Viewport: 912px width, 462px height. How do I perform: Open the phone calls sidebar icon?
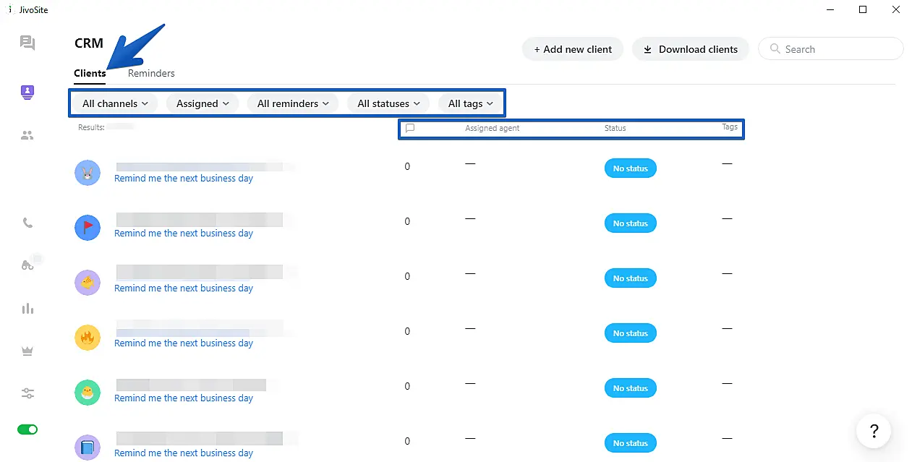point(27,223)
